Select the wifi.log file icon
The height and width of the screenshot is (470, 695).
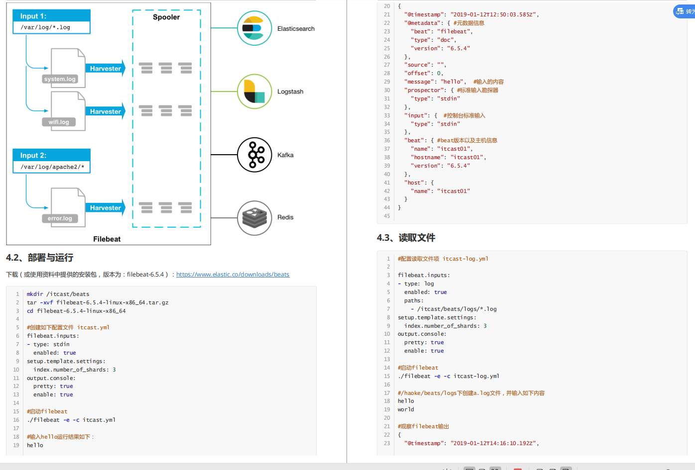64,111
